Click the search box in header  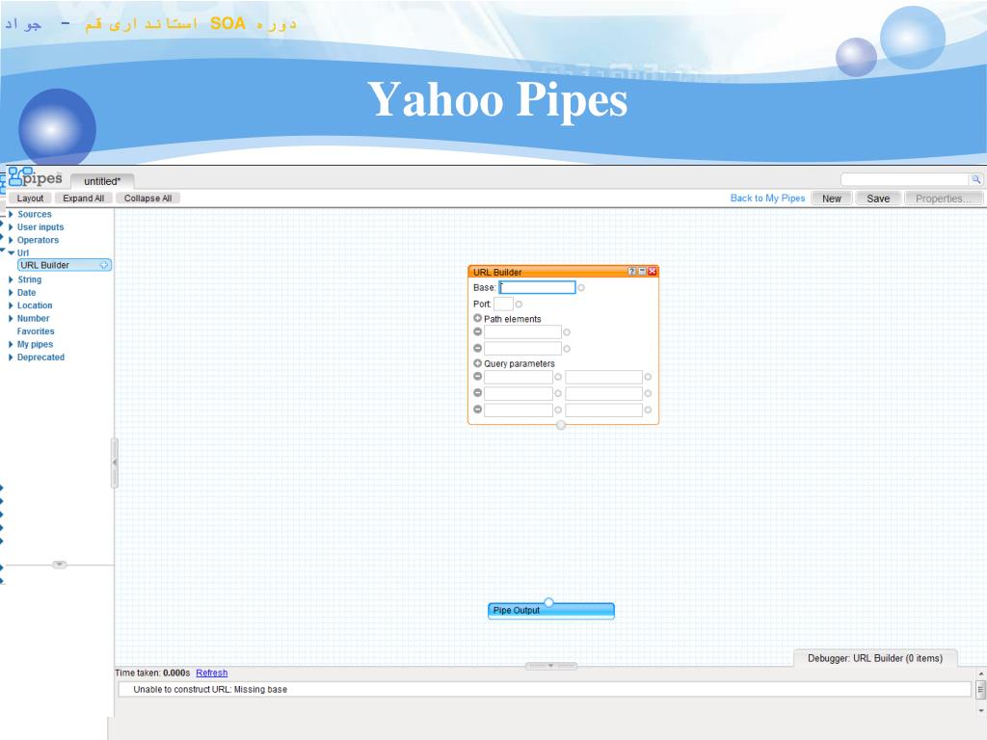coord(905,180)
